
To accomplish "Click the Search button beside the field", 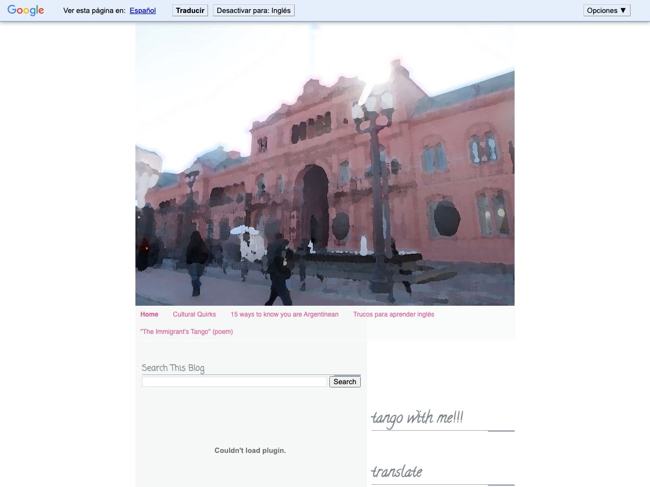I will [344, 381].
